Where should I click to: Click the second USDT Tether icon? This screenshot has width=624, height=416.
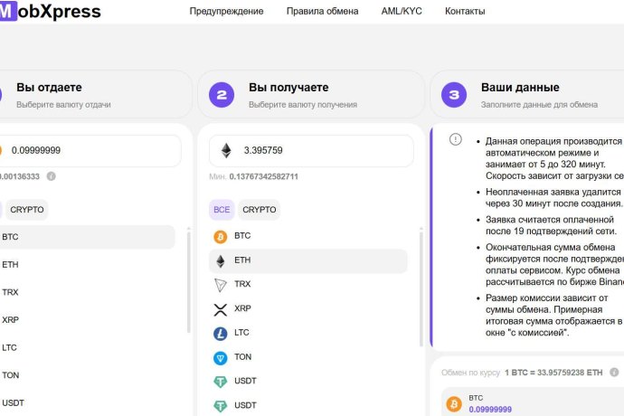tap(220, 406)
